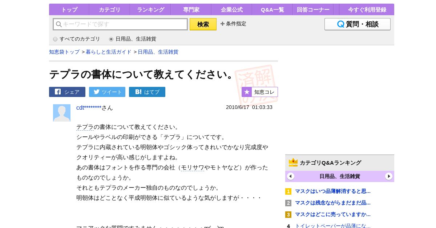Click the gold rank 1 badge
Screen dimensions: 436x228
(288, 191)
